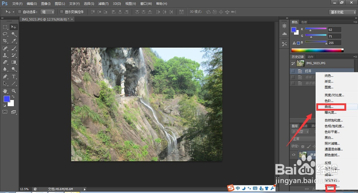
Task: Open the History panel flyout menu
Action: pyautogui.click(x=355, y=56)
